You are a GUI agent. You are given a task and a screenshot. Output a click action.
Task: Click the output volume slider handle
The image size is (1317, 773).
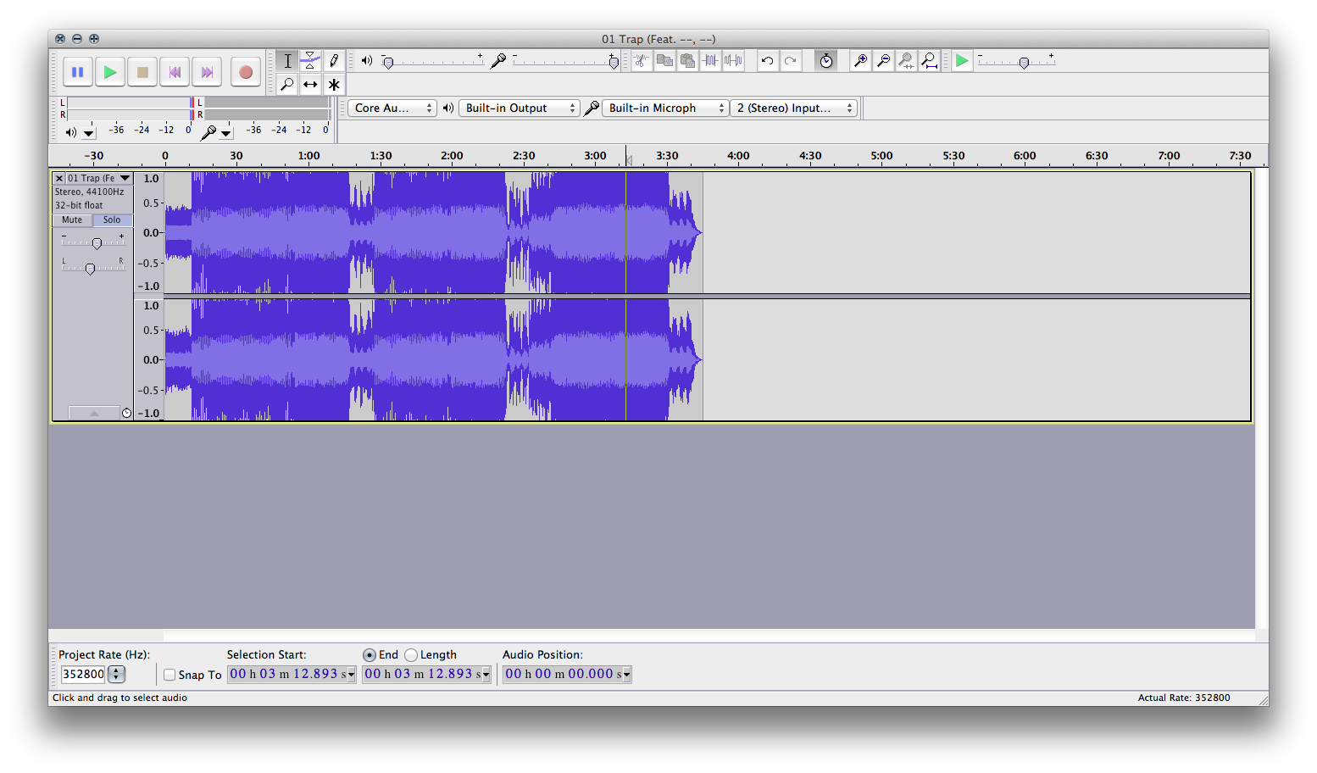tap(388, 62)
